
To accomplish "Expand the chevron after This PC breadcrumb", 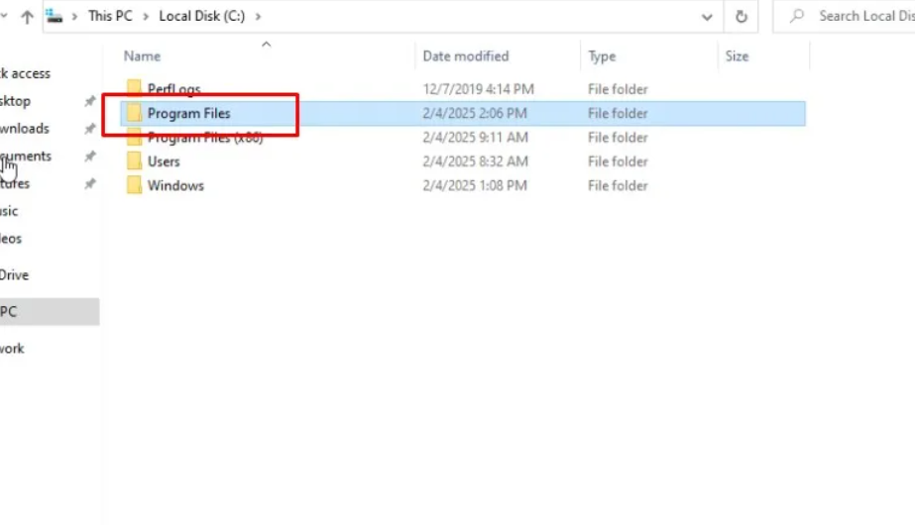I will click(x=146, y=17).
